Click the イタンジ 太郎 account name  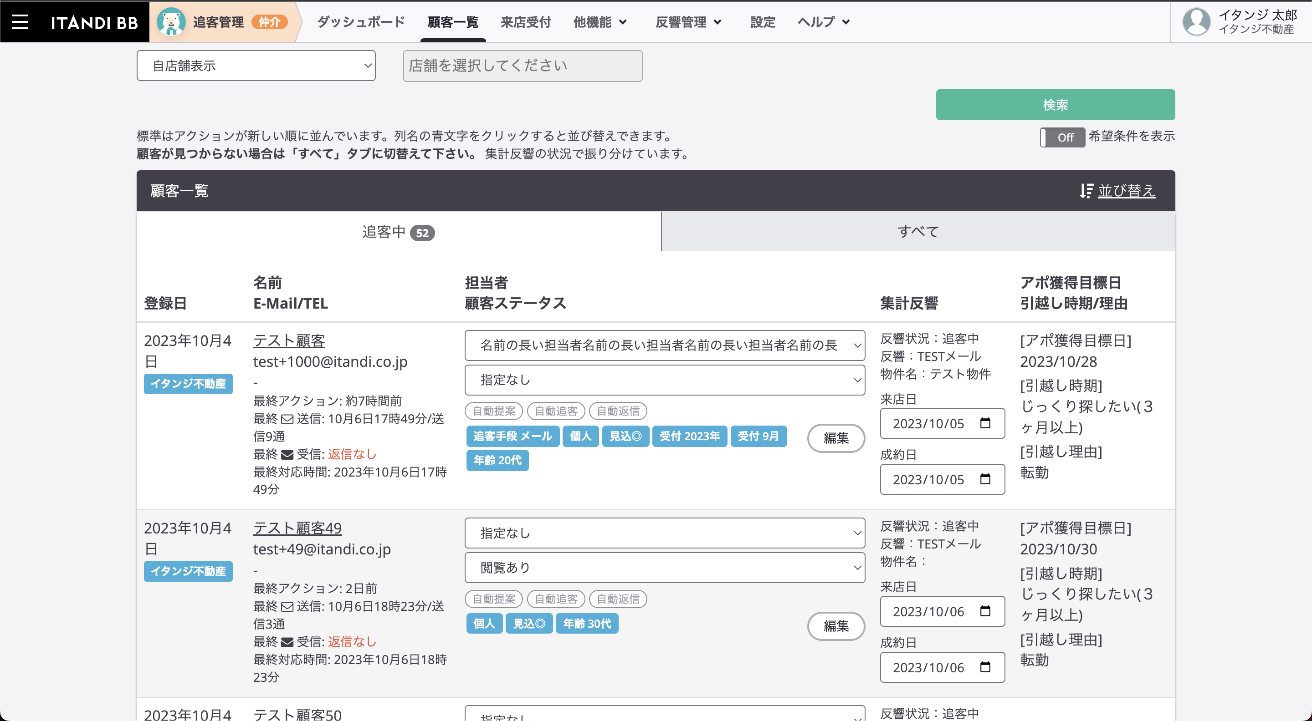pos(1258,15)
